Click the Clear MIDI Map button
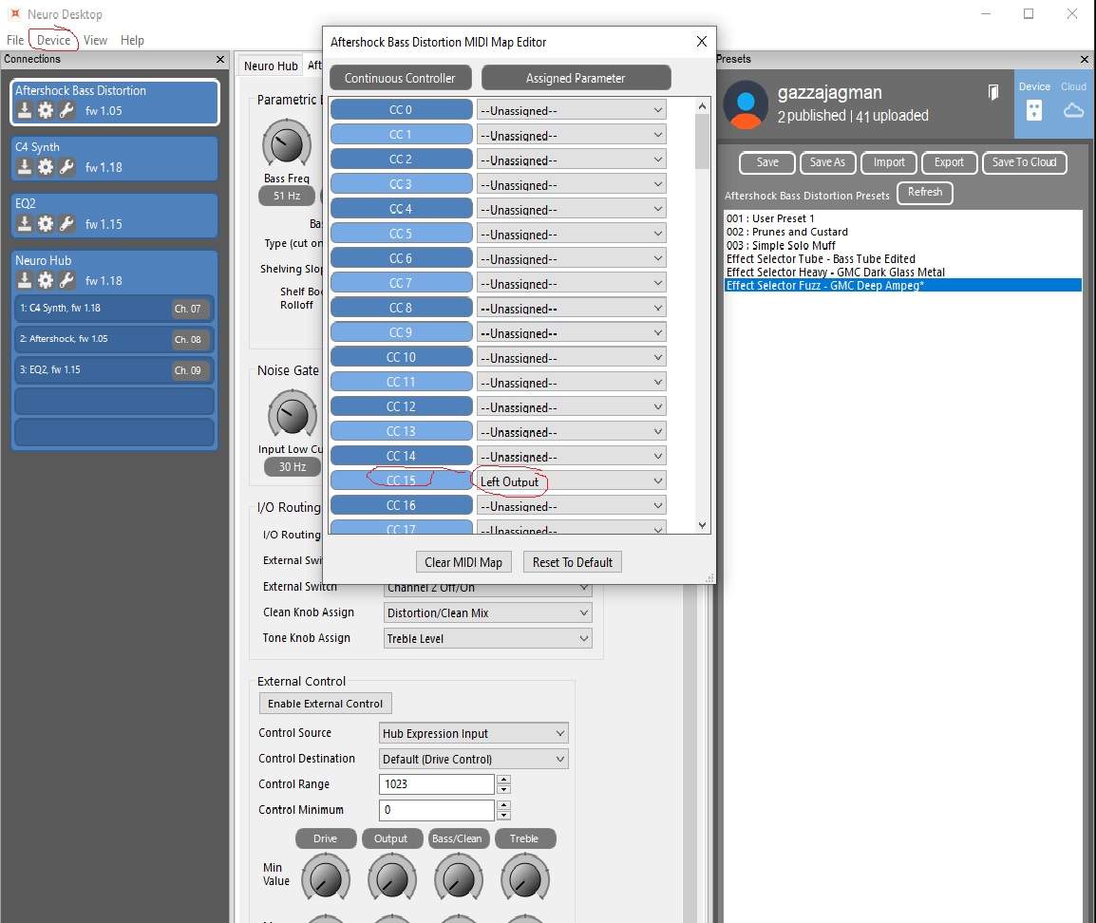Screen dimensions: 1096x923 coord(463,562)
